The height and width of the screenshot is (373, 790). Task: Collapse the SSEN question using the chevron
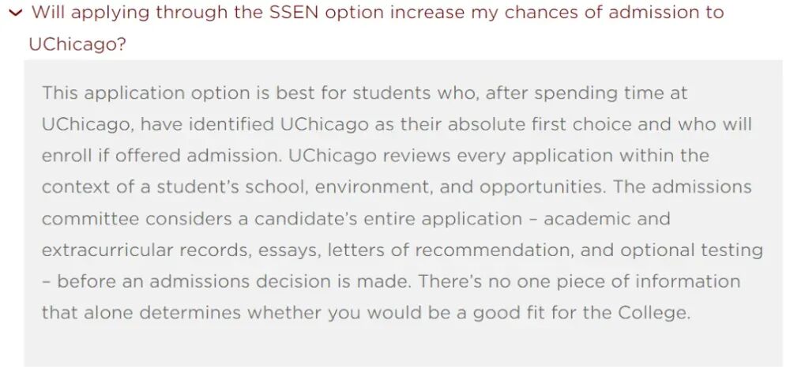pyautogui.click(x=16, y=12)
